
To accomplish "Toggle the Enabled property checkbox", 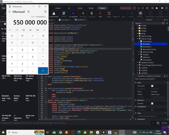I will tap(152, 104).
